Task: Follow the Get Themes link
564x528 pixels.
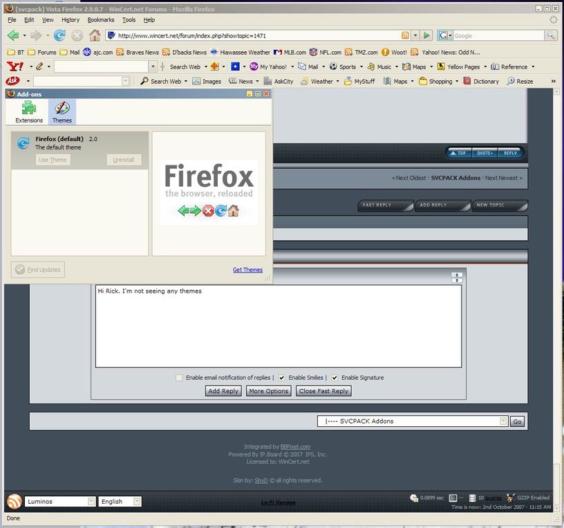Action: tap(247, 270)
